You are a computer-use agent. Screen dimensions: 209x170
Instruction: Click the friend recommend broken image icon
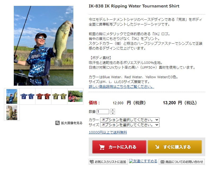click(131, 161)
